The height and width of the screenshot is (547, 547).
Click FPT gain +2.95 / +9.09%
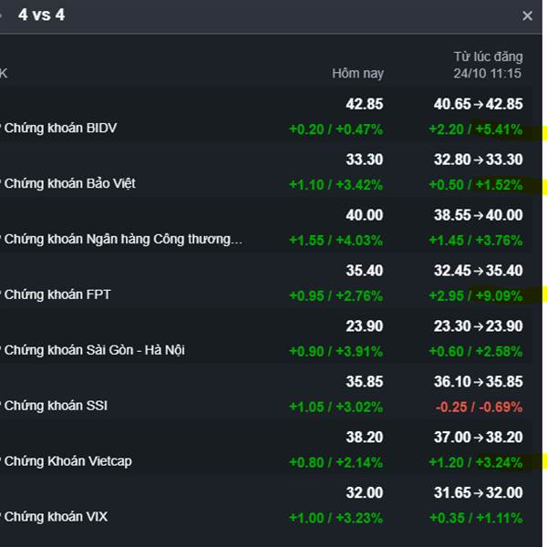(476, 295)
